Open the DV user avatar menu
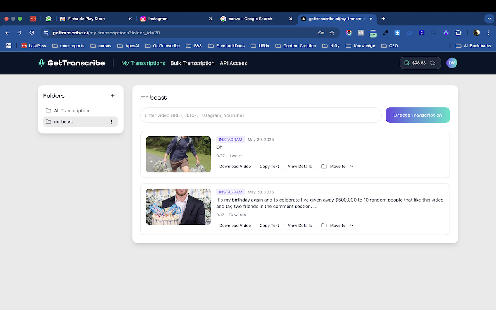The image size is (496, 310). pyautogui.click(x=451, y=63)
